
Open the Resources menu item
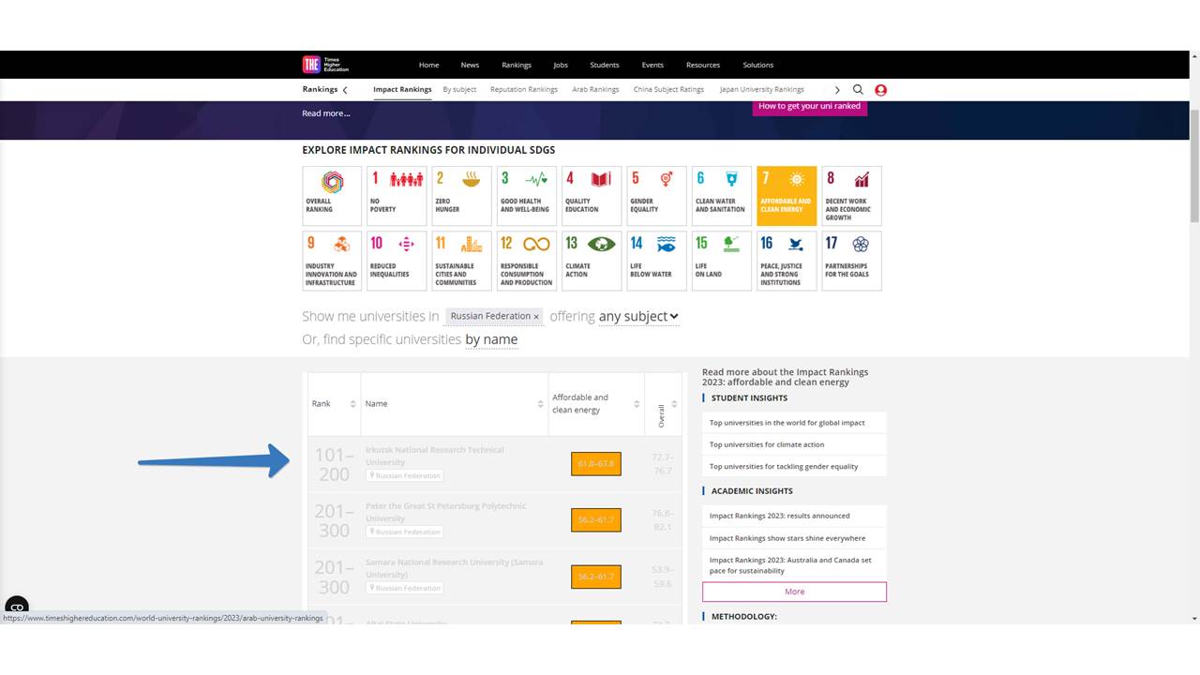tap(703, 65)
